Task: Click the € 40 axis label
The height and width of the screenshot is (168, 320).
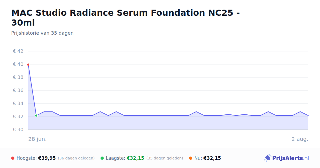Action: (x=18, y=64)
